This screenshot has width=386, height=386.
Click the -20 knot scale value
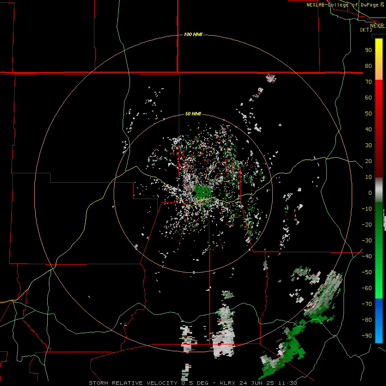point(367,224)
